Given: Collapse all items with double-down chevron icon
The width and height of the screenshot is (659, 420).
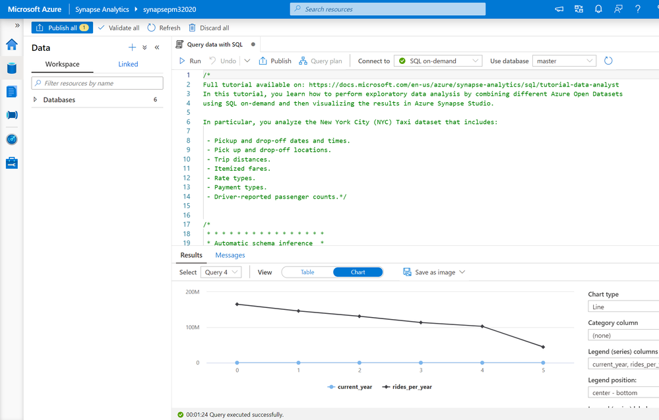Looking at the screenshot, I should (144, 47).
